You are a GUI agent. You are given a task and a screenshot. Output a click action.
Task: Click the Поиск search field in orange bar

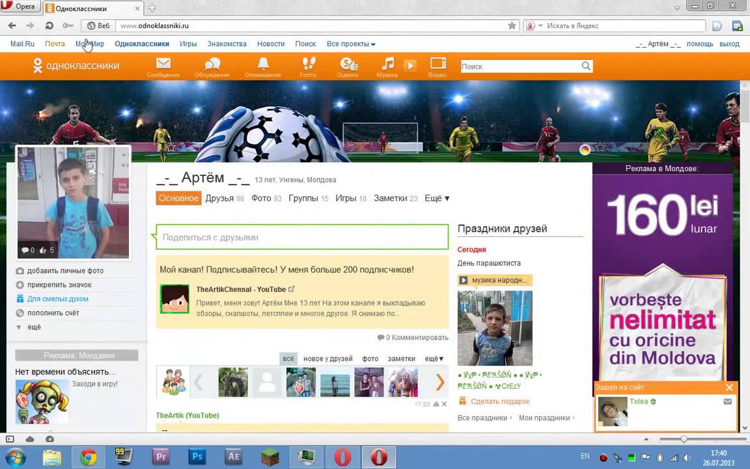(520, 66)
